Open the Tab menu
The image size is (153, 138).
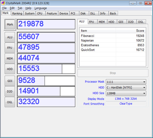[x=20, y=8]
